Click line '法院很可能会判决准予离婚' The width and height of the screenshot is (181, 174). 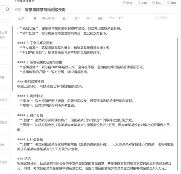(x=54, y=105)
